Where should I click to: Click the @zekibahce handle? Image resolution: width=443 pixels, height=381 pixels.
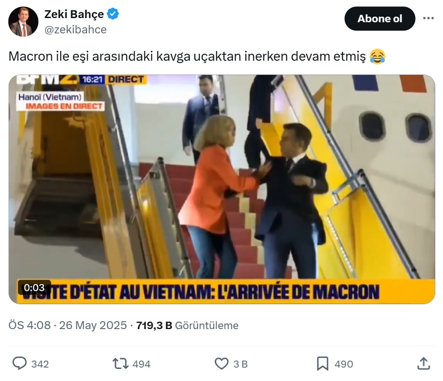pos(76,30)
